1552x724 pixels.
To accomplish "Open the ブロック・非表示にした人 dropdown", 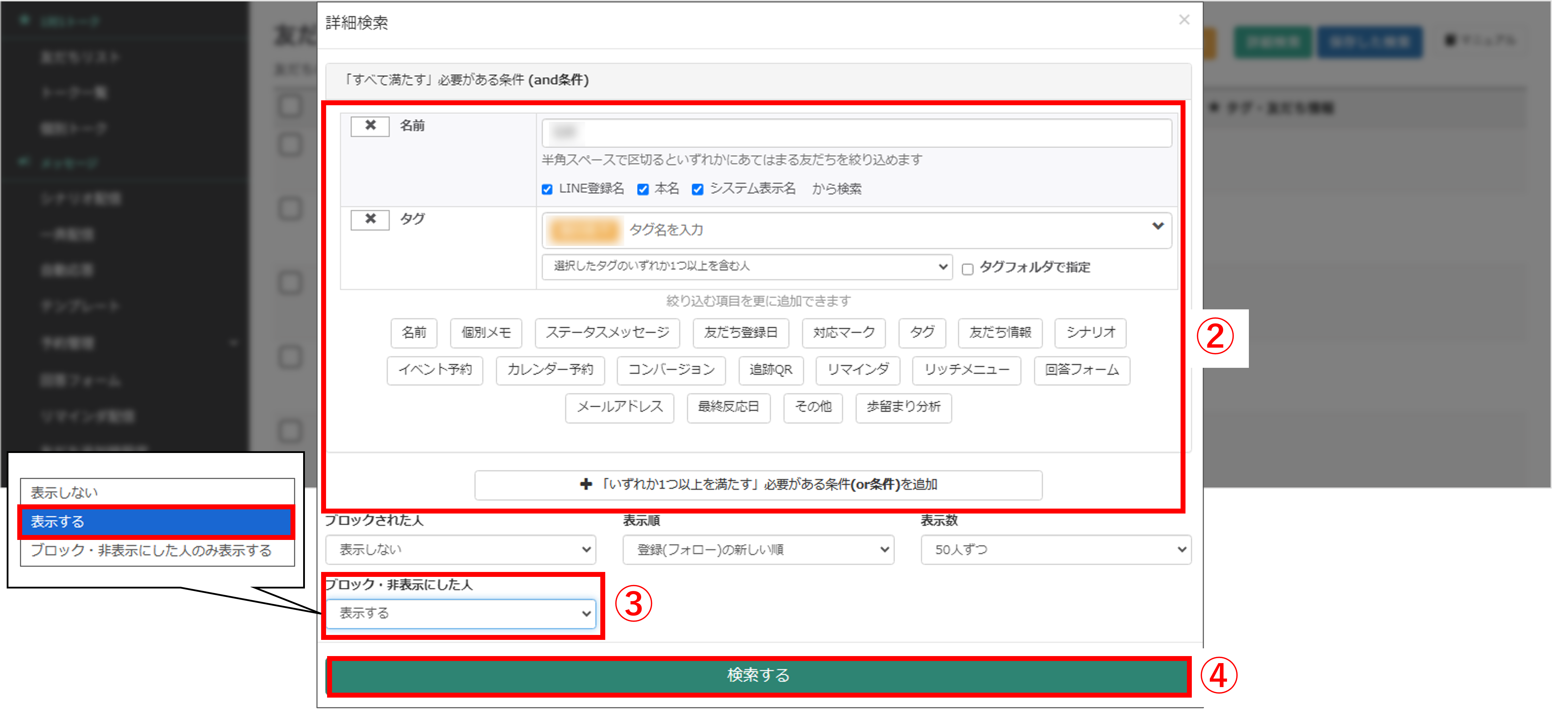I will (461, 613).
